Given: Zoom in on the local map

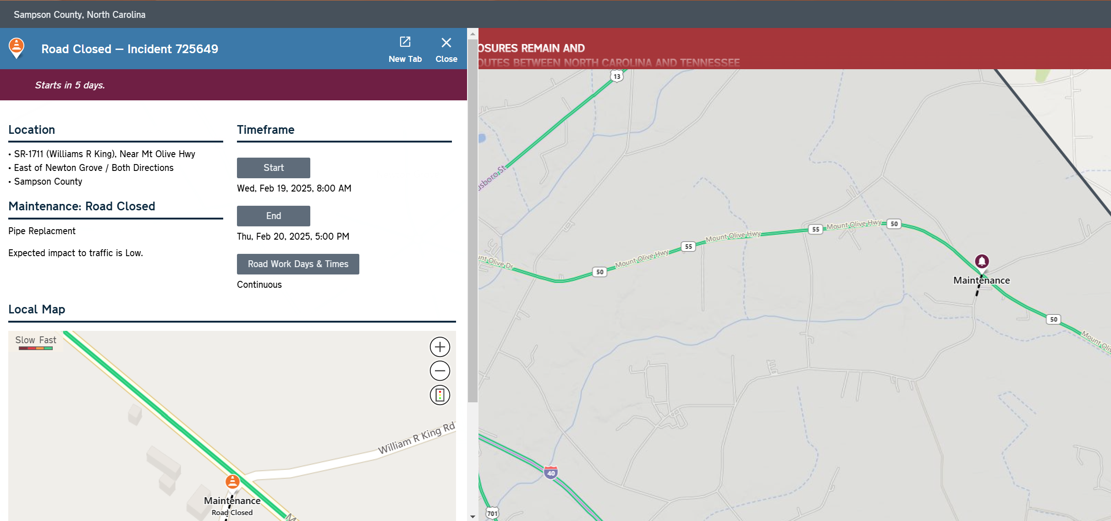Looking at the screenshot, I should click(x=440, y=347).
